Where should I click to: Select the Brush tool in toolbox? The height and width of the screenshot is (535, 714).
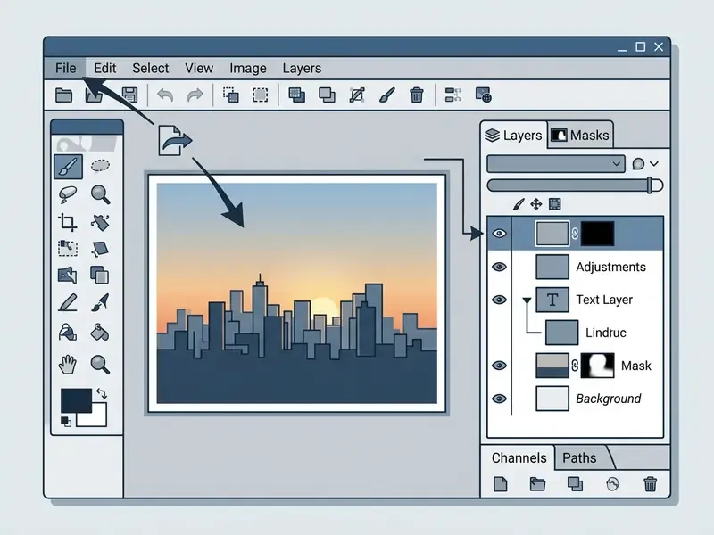(69, 167)
